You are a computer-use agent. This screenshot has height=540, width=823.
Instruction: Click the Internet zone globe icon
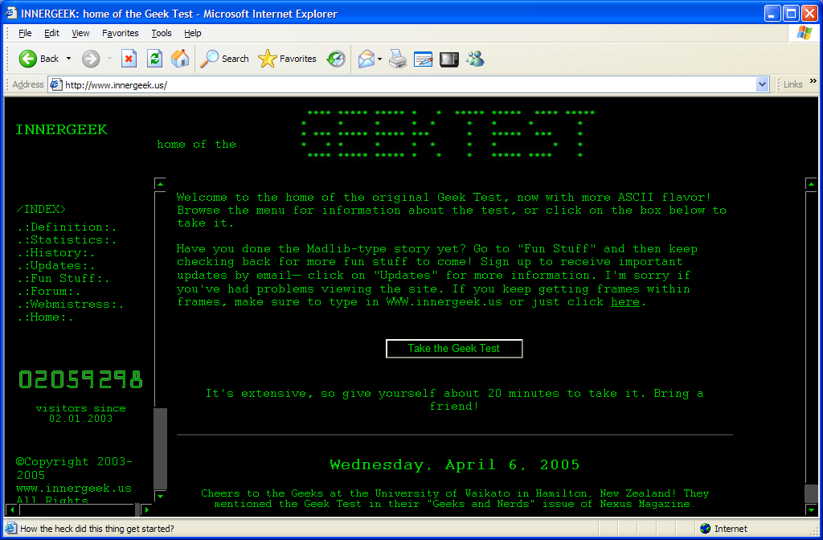(705, 529)
